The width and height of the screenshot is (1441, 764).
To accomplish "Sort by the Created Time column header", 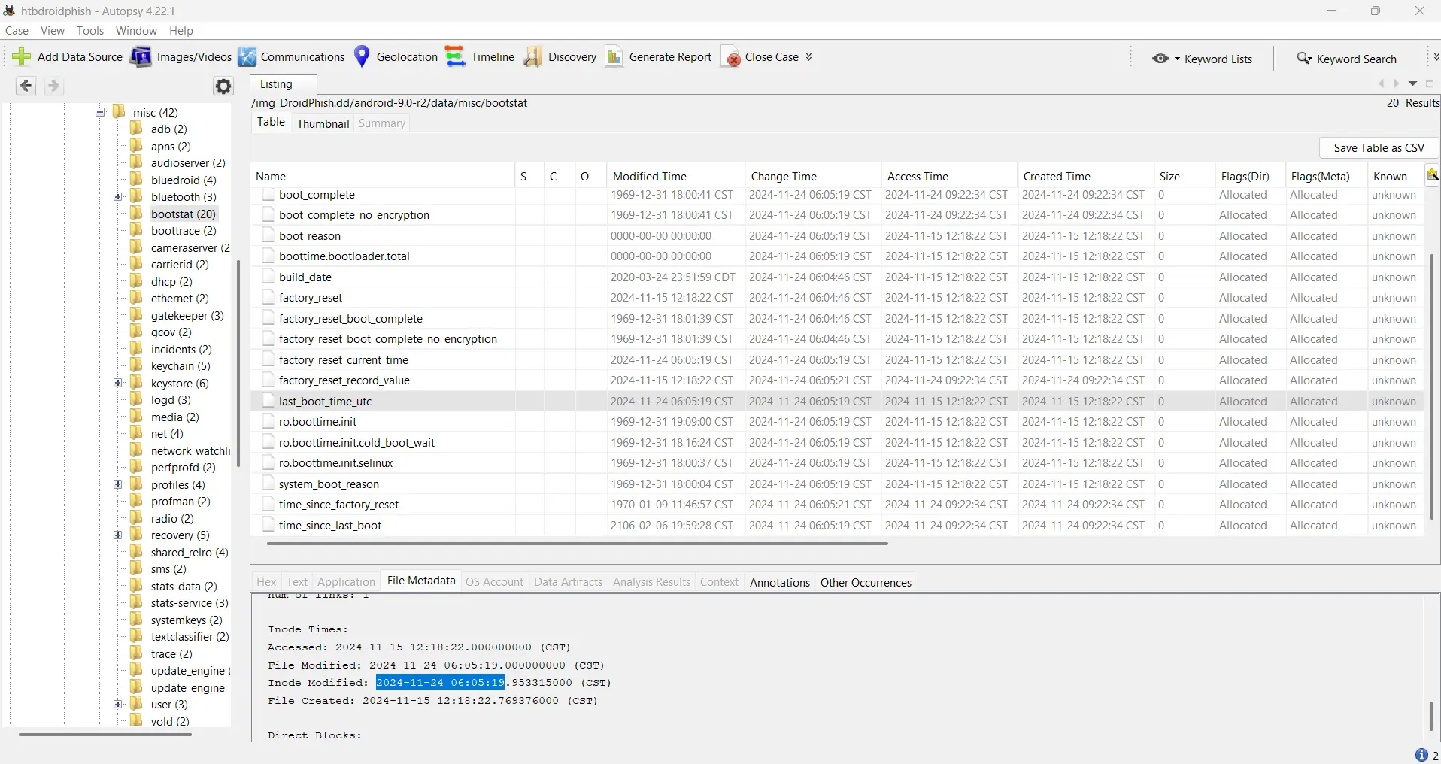I will pyautogui.click(x=1085, y=176).
